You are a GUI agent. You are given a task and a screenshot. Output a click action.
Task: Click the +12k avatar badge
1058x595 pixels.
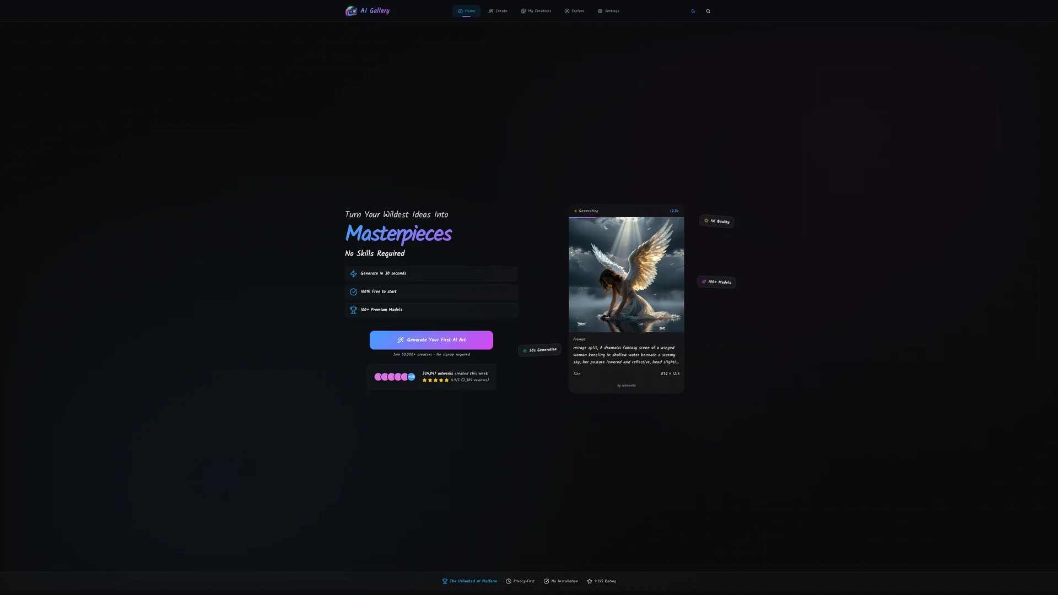pyautogui.click(x=411, y=377)
